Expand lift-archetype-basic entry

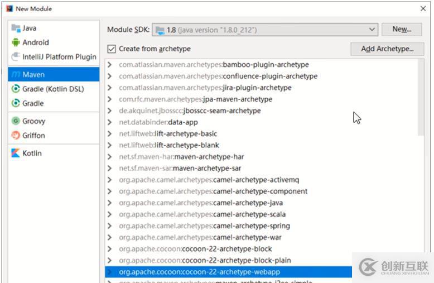click(x=110, y=134)
